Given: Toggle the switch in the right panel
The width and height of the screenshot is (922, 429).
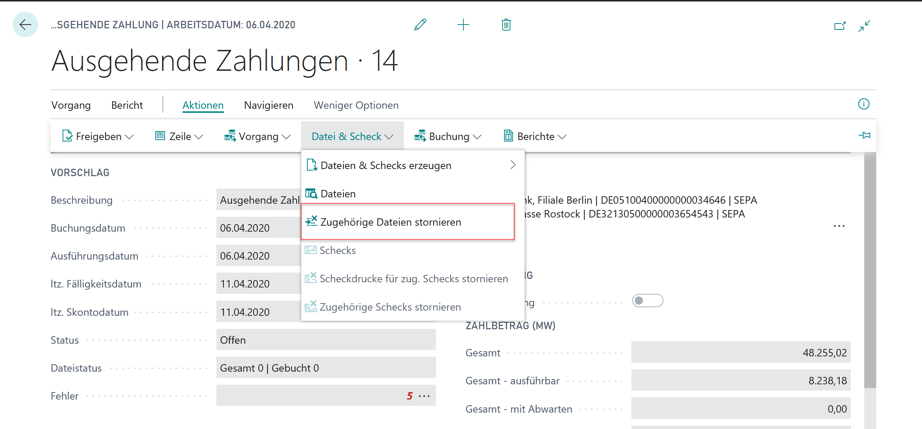Looking at the screenshot, I should point(647,301).
